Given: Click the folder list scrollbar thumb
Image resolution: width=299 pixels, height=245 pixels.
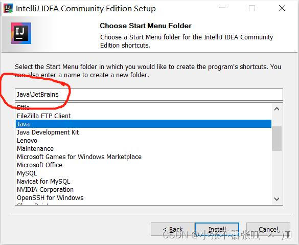Looking at the screenshot, I should tap(277, 139).
